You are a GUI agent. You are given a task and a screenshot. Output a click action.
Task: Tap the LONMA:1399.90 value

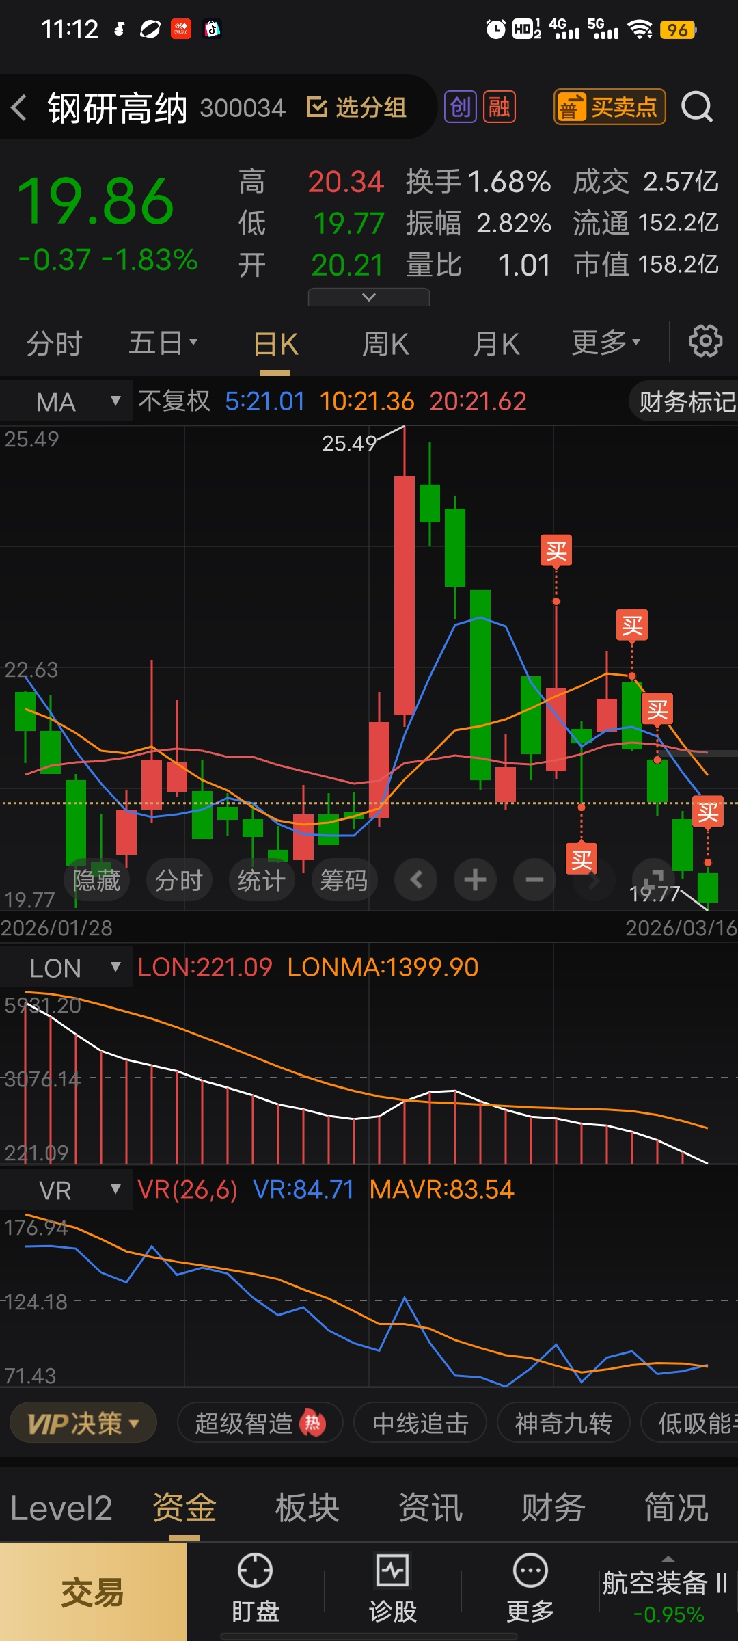(383, 968)
